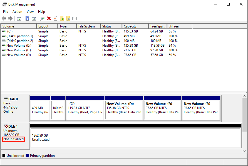248x166 pixels.
Task: Click the blue Primary partition legend swatch
Action: [x=27, y=156]
